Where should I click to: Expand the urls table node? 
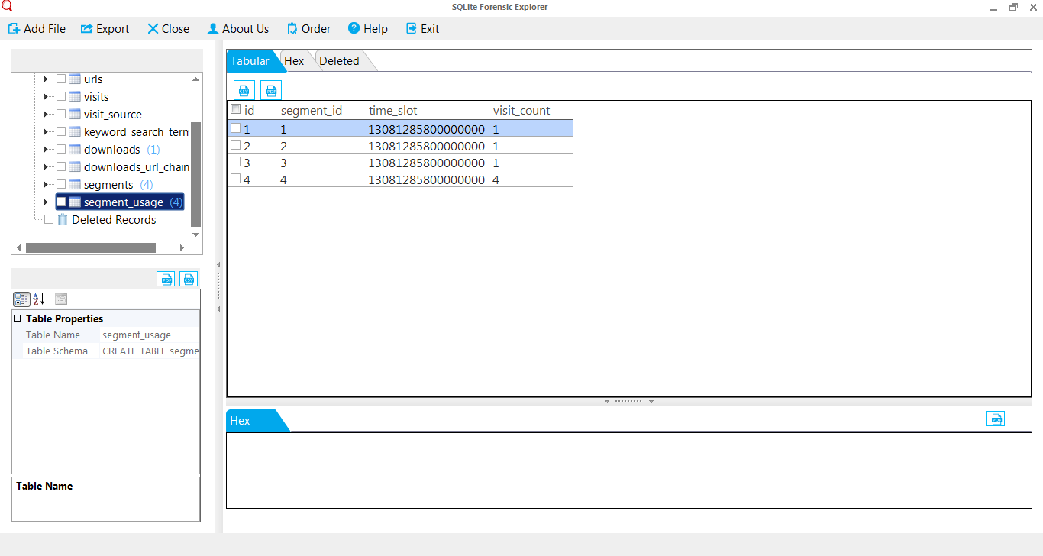(46, 79)
